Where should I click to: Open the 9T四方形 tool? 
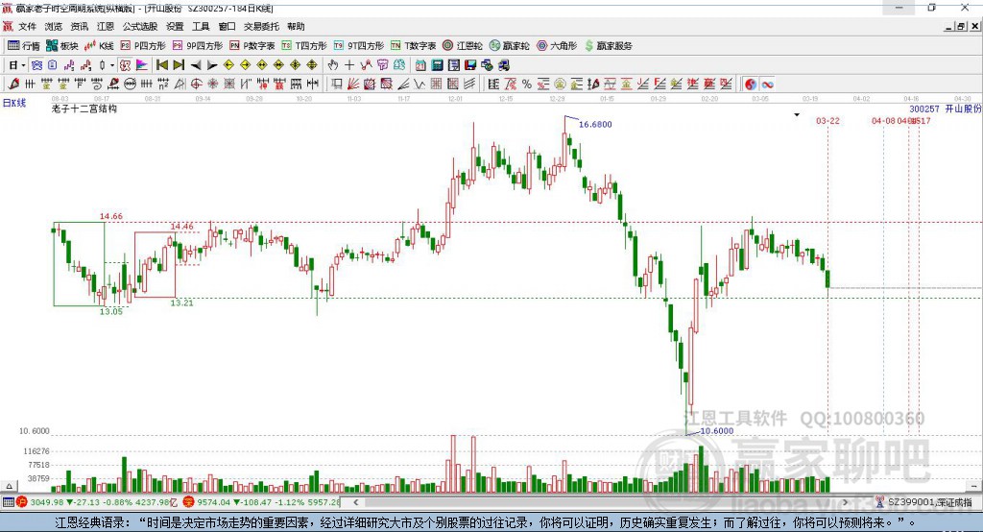coord(359,46)
